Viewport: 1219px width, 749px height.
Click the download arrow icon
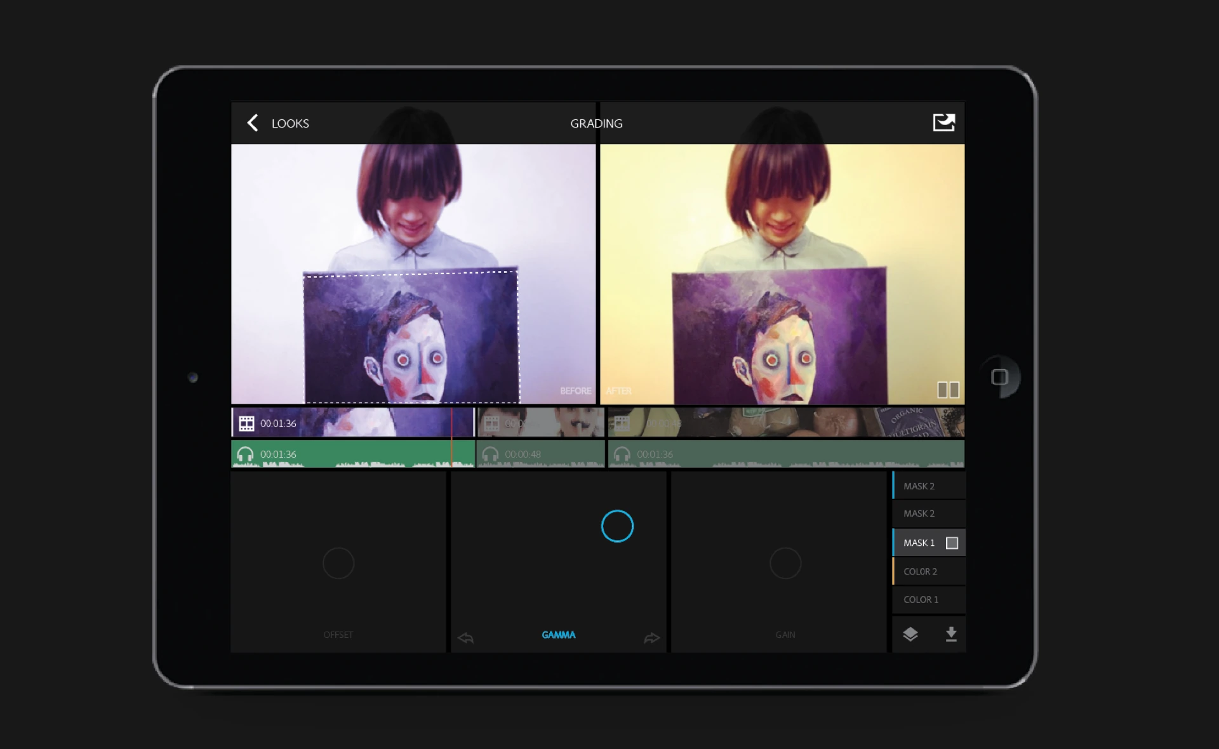[x=951, y=634]
